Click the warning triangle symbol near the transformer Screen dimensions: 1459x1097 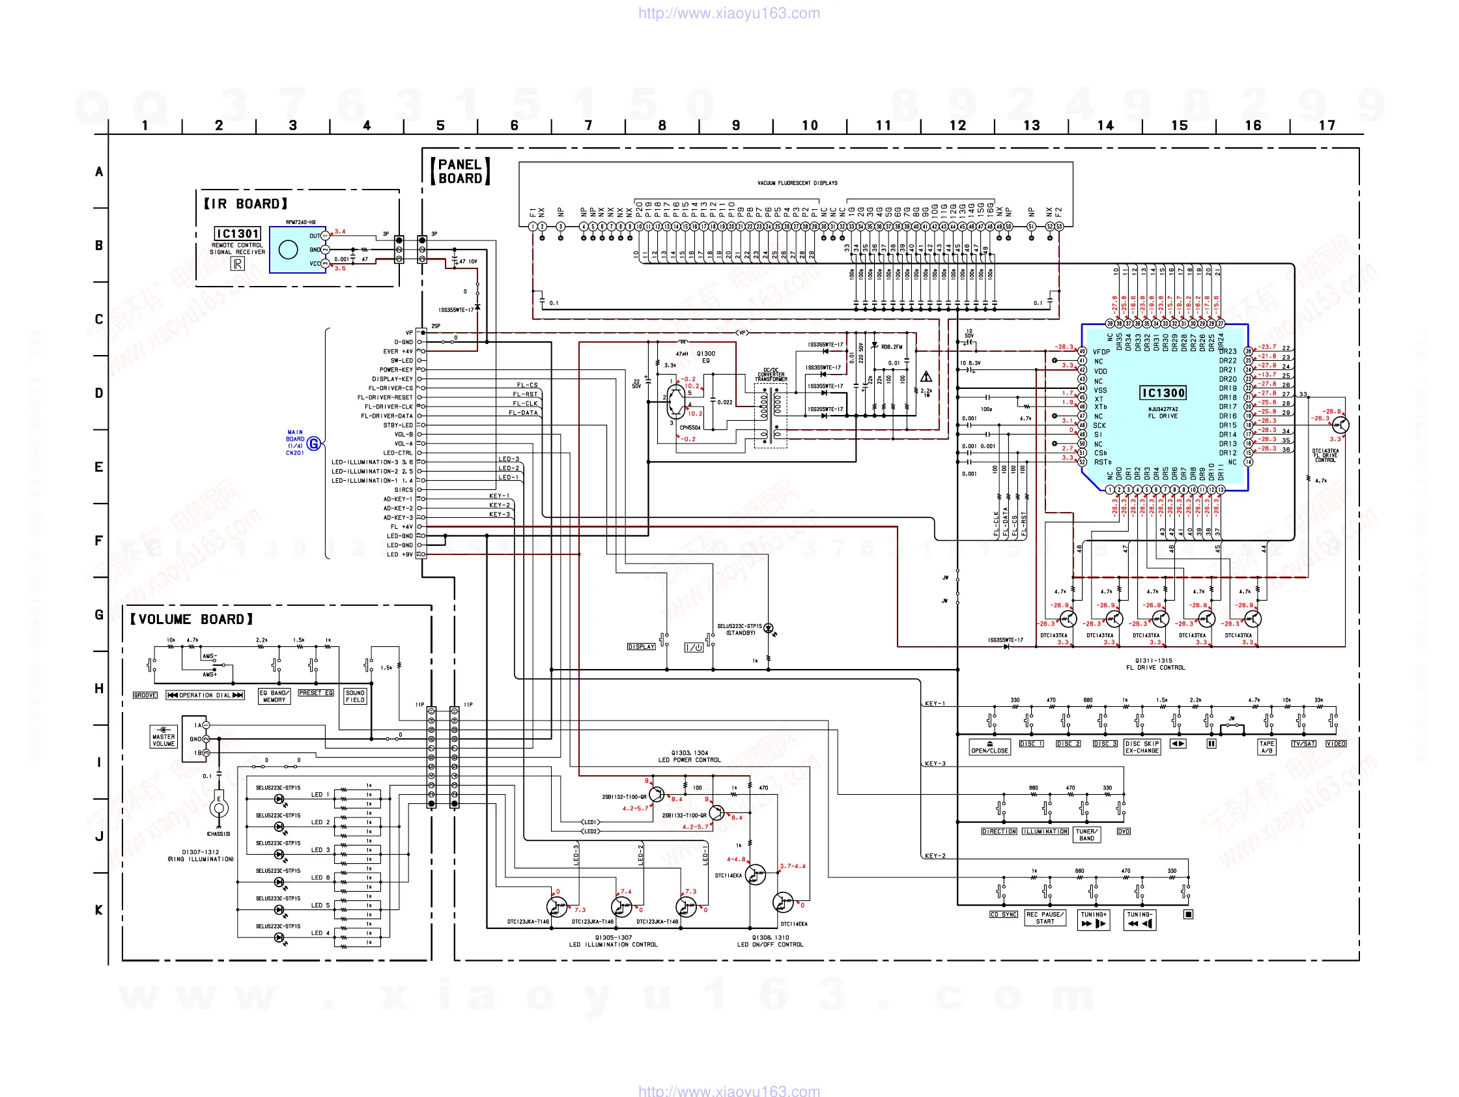[926, 377]
